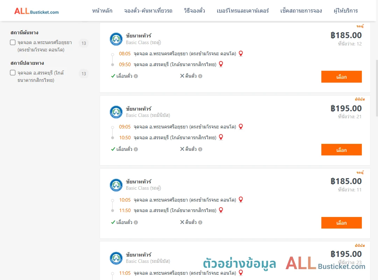
Task: Open map pin for 10:50 arrival stop
Action: pos(221,137)
